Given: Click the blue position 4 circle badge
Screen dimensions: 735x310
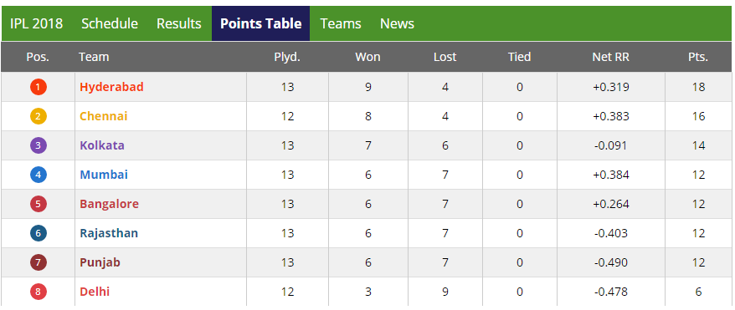Looking at the screenshot, I should click(38, 175).
